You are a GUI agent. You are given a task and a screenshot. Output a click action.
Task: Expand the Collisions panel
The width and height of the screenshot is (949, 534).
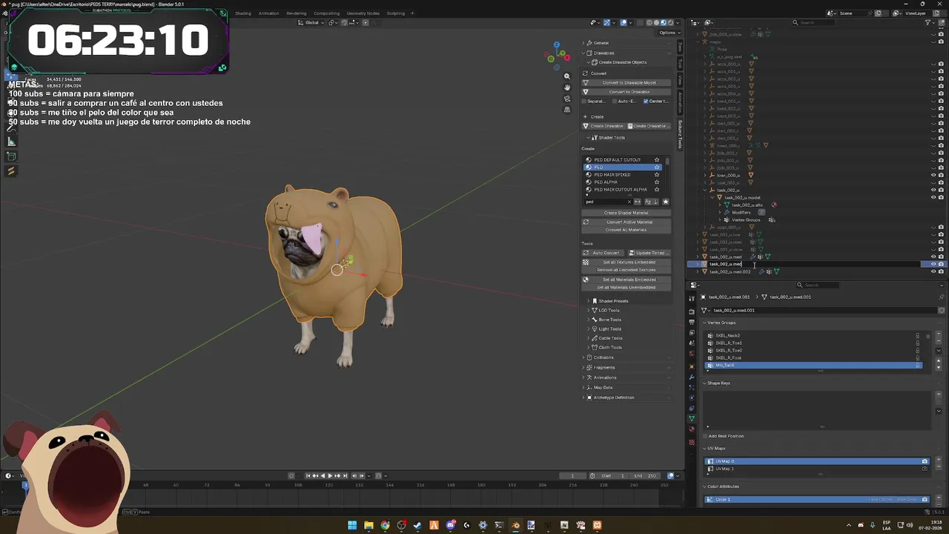(x=604, y=357)
